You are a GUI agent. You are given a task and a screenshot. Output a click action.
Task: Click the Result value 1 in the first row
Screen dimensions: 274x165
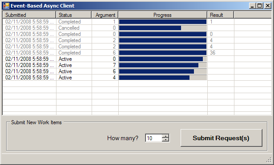(x=211, y=22)
